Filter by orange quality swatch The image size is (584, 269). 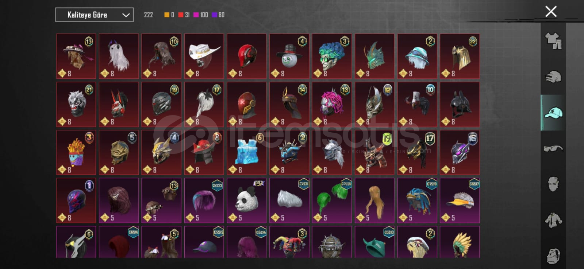point(169,15)
